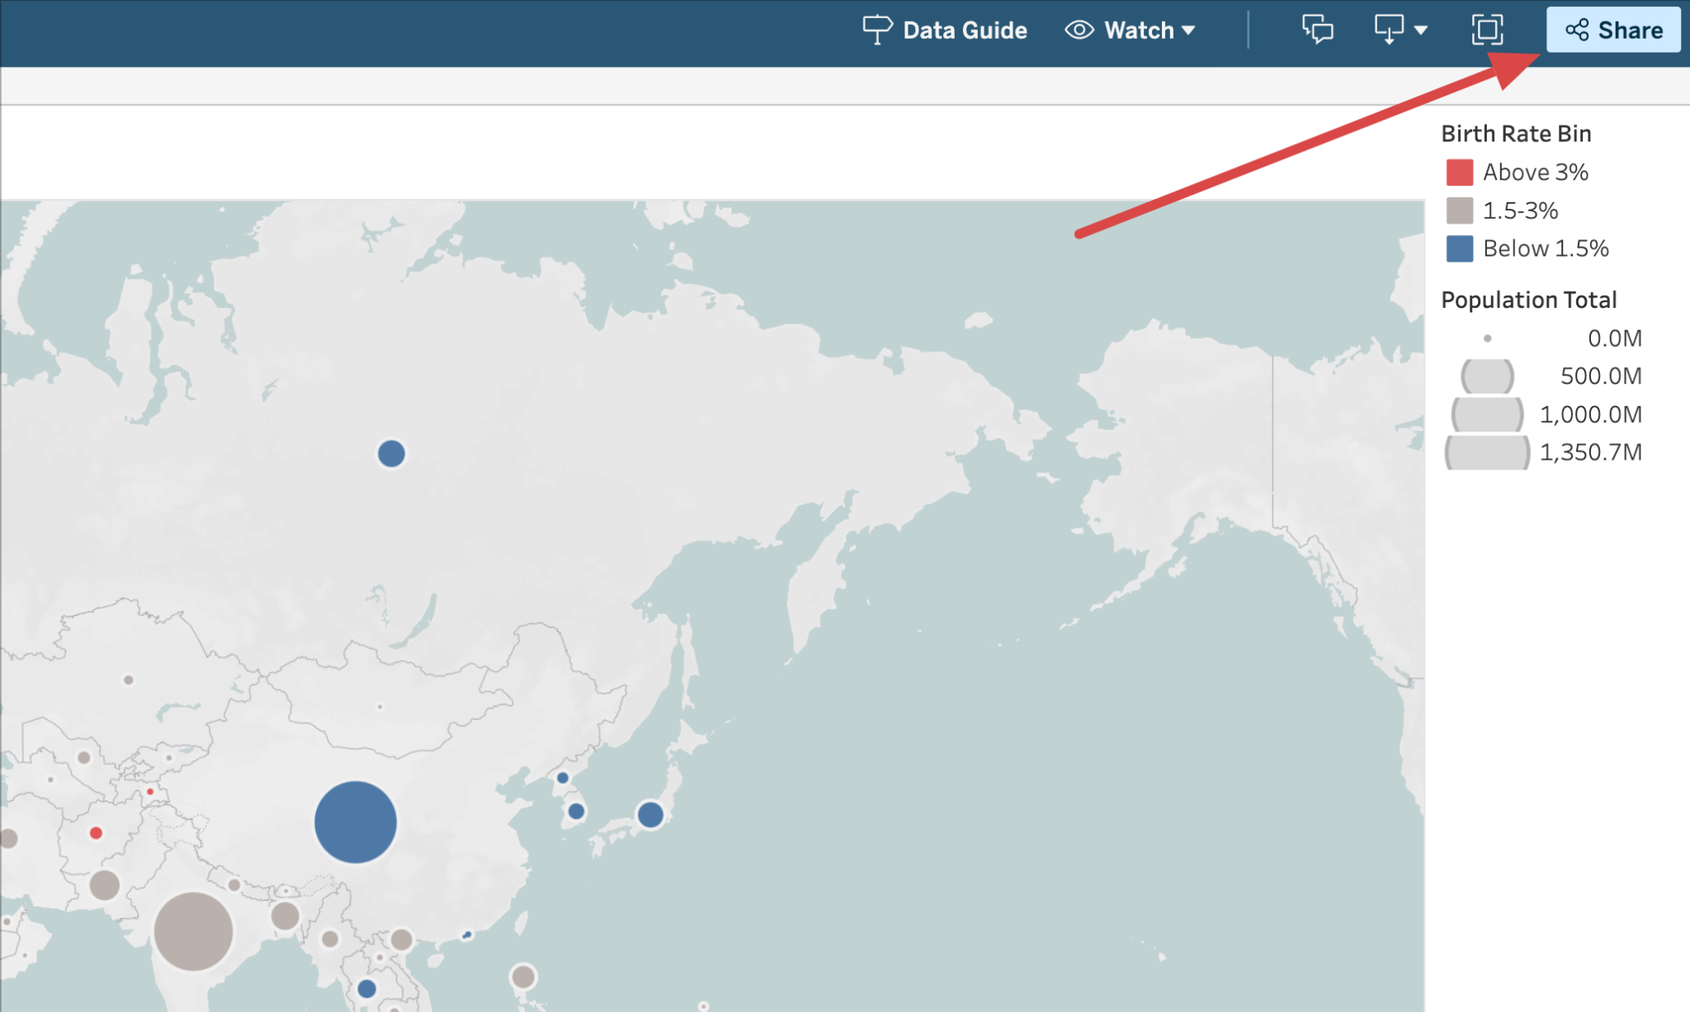1690x1012 pixels.
Task: Select China's large blue population bubble
Action: (x=356, y=822)
